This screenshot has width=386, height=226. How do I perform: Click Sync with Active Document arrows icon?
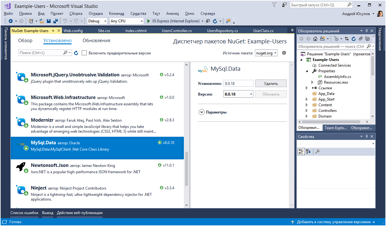[x=347, y=39]
